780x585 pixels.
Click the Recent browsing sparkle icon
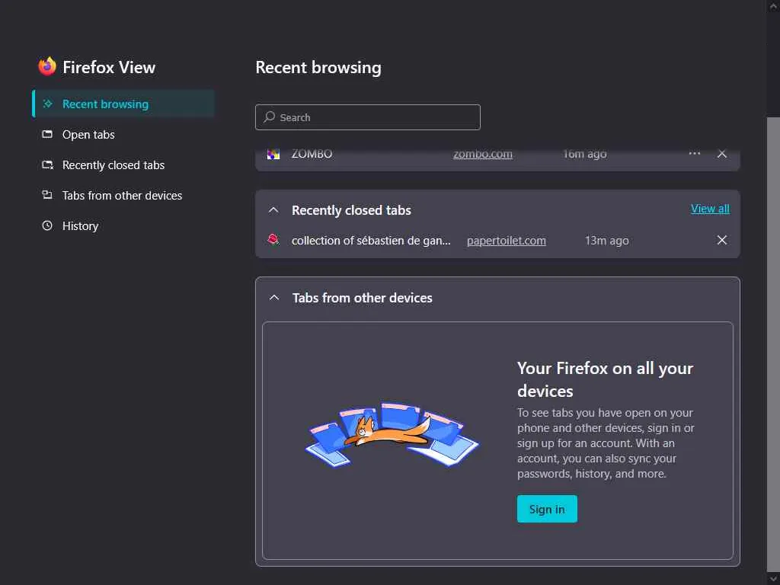click(x=47, y=104)
